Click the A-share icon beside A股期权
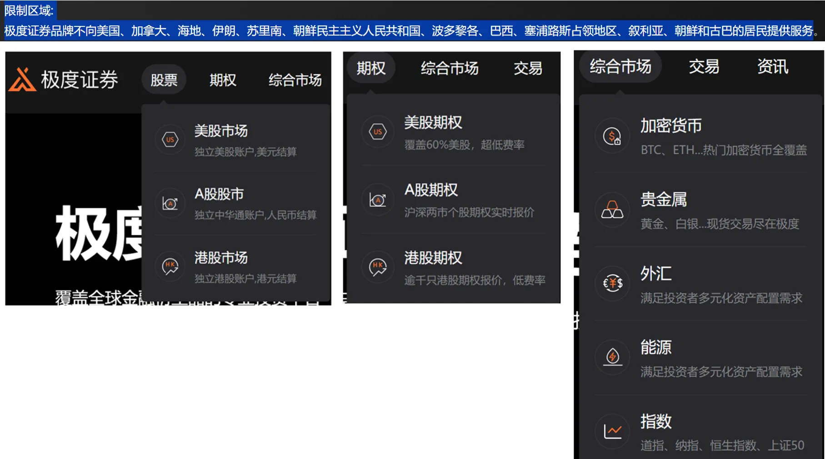Image resolution: width=825 pixels, height=459 pixels. click(378, 200)
